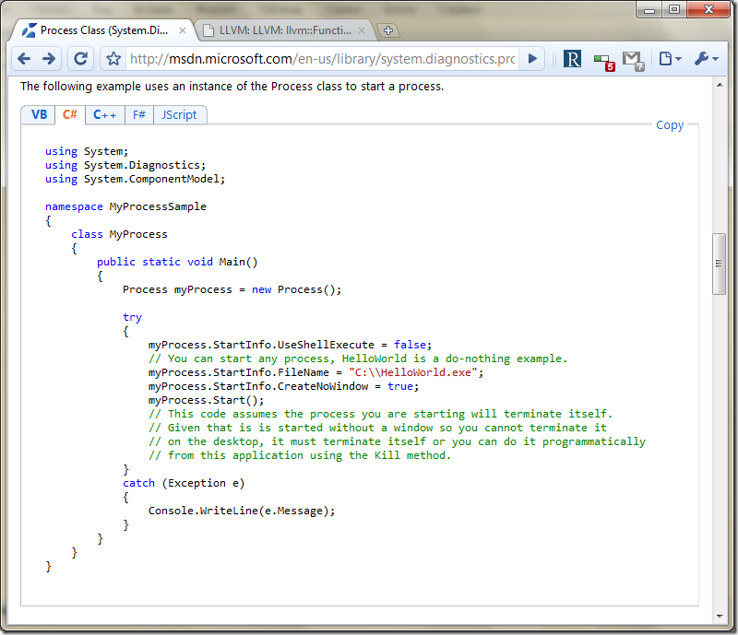Click the MSDN favicon on the first tab

pyautogui.click(x=30, y=30)
